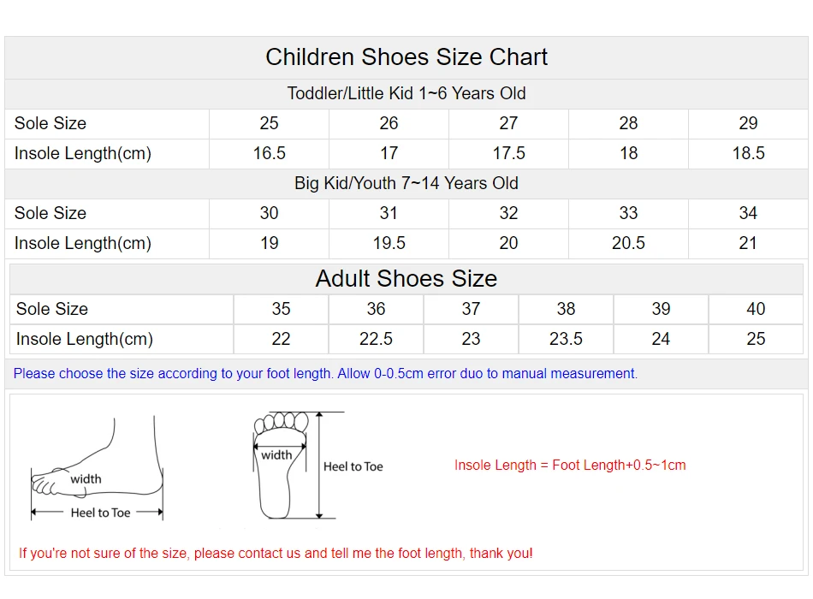813x599 pixels.
Task: Click the side-view foot diagram
Action: (x=97, y=469)
